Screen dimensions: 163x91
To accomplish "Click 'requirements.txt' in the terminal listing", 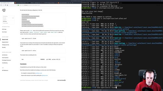I will click(x=120, y=75).
